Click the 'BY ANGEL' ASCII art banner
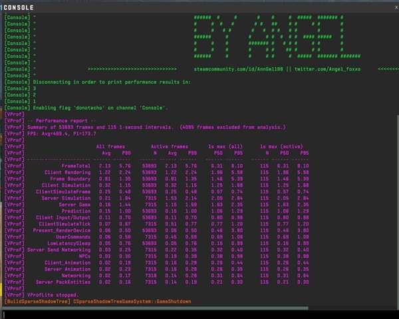The image size is (399, 319). coord(277,37)
